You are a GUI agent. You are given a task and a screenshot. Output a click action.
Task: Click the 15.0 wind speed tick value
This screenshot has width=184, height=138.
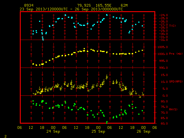click(x=164, y=75)
